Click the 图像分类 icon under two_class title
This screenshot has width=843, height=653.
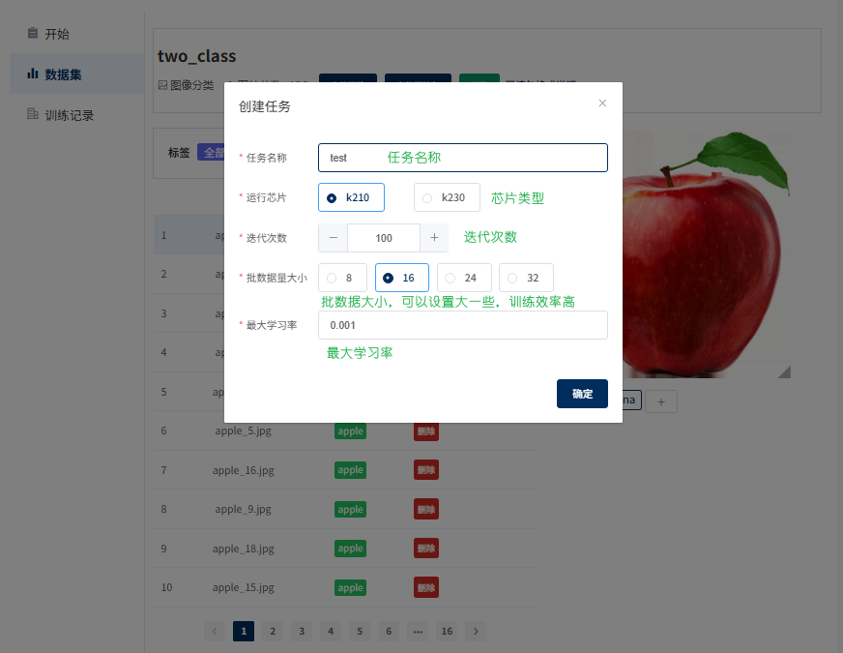[x=160, y=84]
